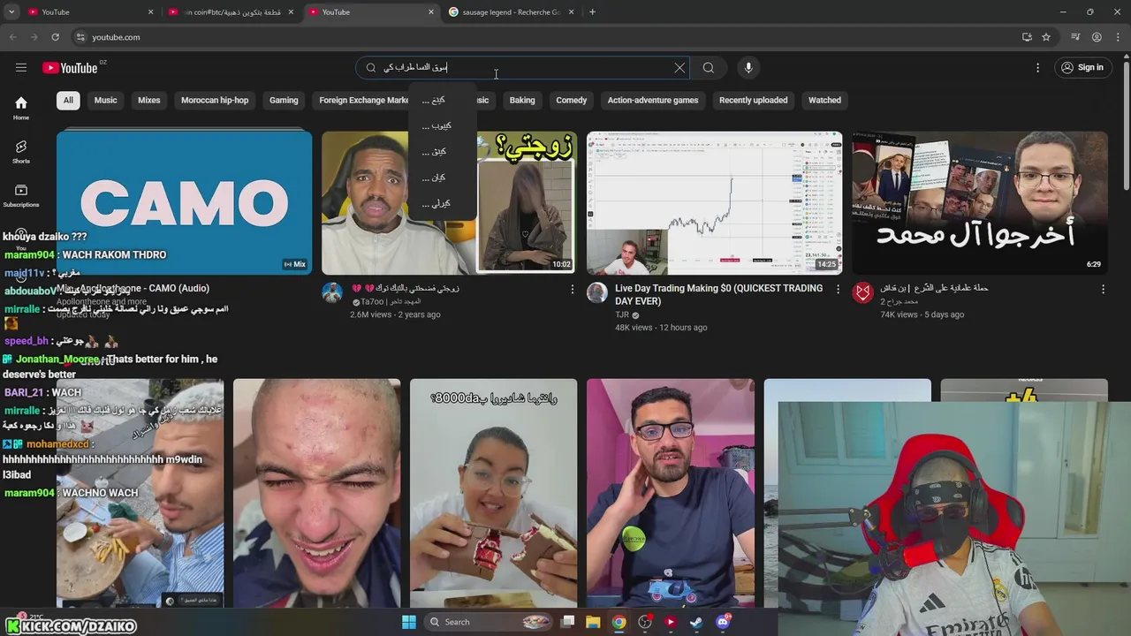Select the Baking filter chip
Screen dimensions: 1131x636
point(522,100)
